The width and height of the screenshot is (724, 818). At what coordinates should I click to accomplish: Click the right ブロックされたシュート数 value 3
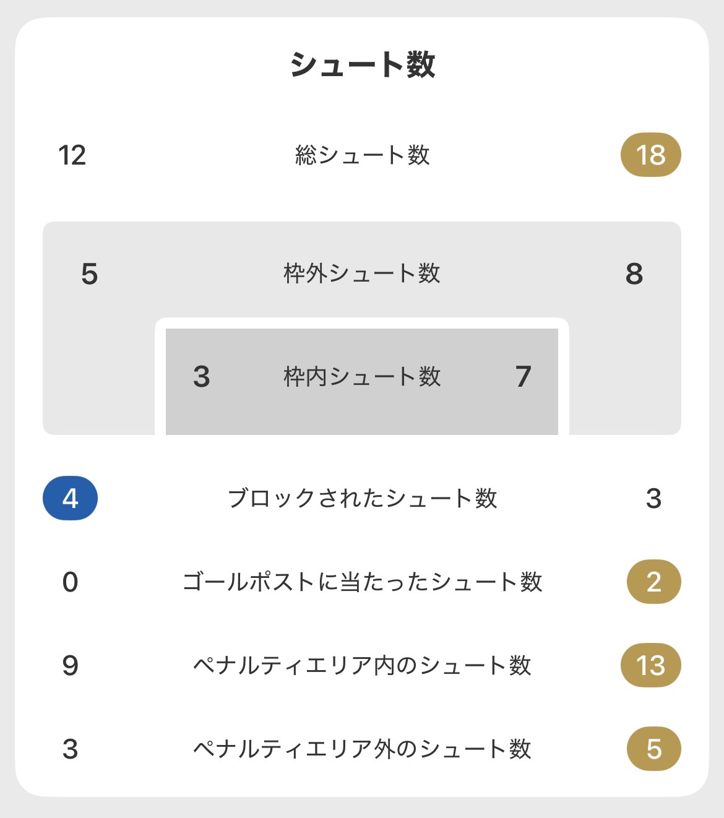tap(653, 498)
